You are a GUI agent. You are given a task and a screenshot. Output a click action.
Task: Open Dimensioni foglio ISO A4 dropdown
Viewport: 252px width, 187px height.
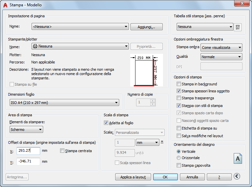click(64, 103)
